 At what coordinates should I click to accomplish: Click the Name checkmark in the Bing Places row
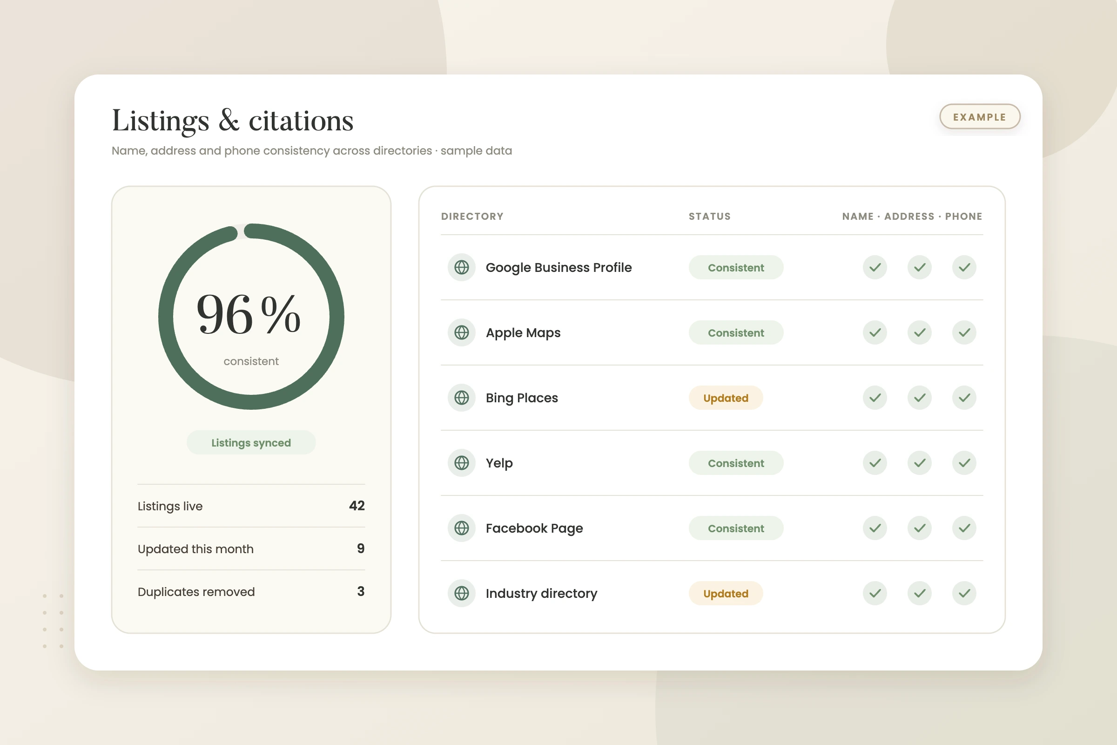pos(875,398)
